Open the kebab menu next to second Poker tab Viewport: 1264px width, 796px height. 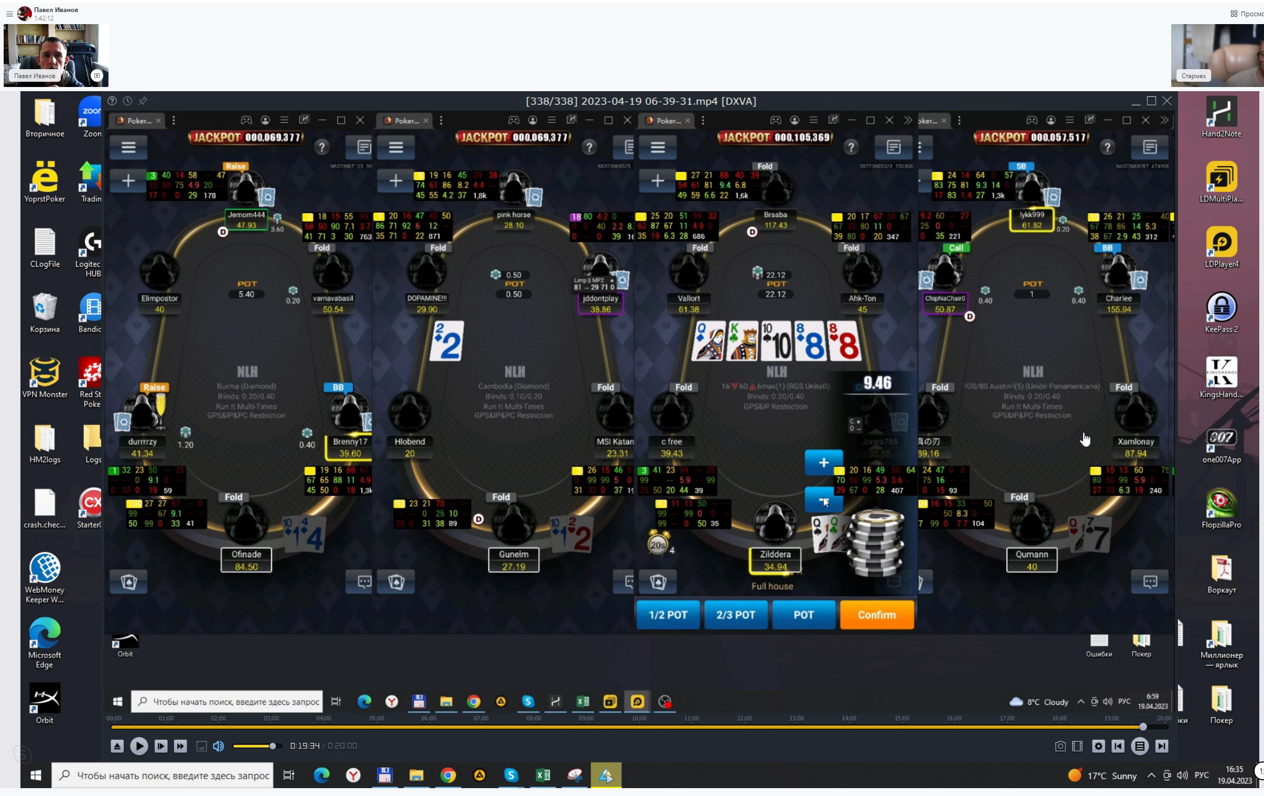click(x=440, y=120)
